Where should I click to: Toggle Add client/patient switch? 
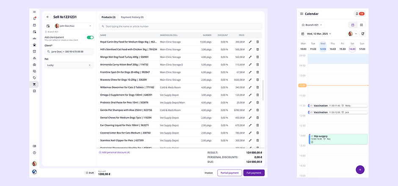point(90,38)
